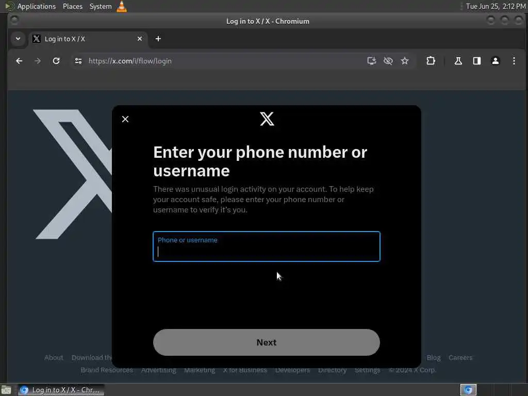Open the Advertising footer link
This screenshot has height=396, width=528.
tap(159, 370)
